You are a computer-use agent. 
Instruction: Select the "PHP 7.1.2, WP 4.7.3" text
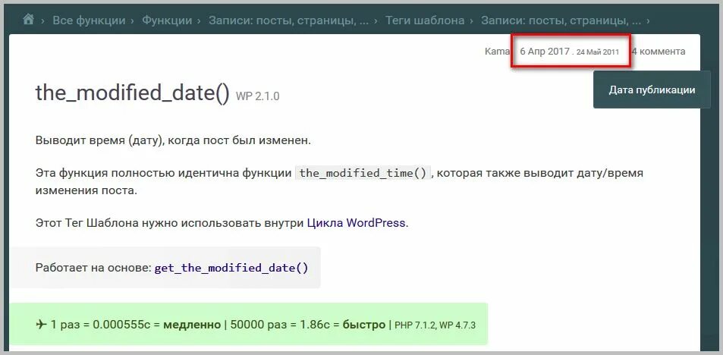435,325
